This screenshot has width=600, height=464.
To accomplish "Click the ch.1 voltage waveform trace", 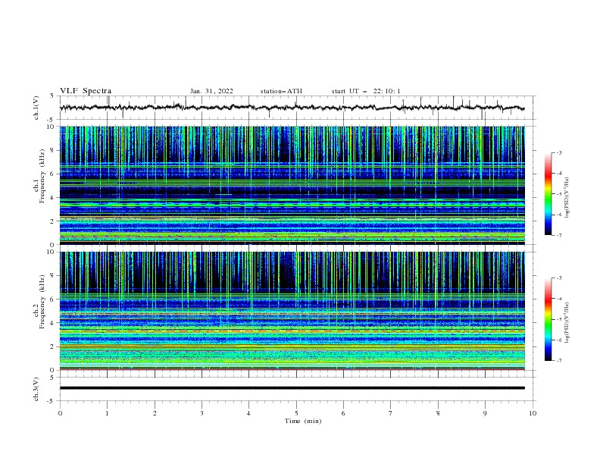I will click(292, 108).
